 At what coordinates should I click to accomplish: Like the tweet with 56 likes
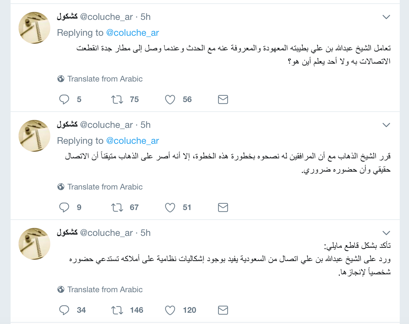[170, 99]
